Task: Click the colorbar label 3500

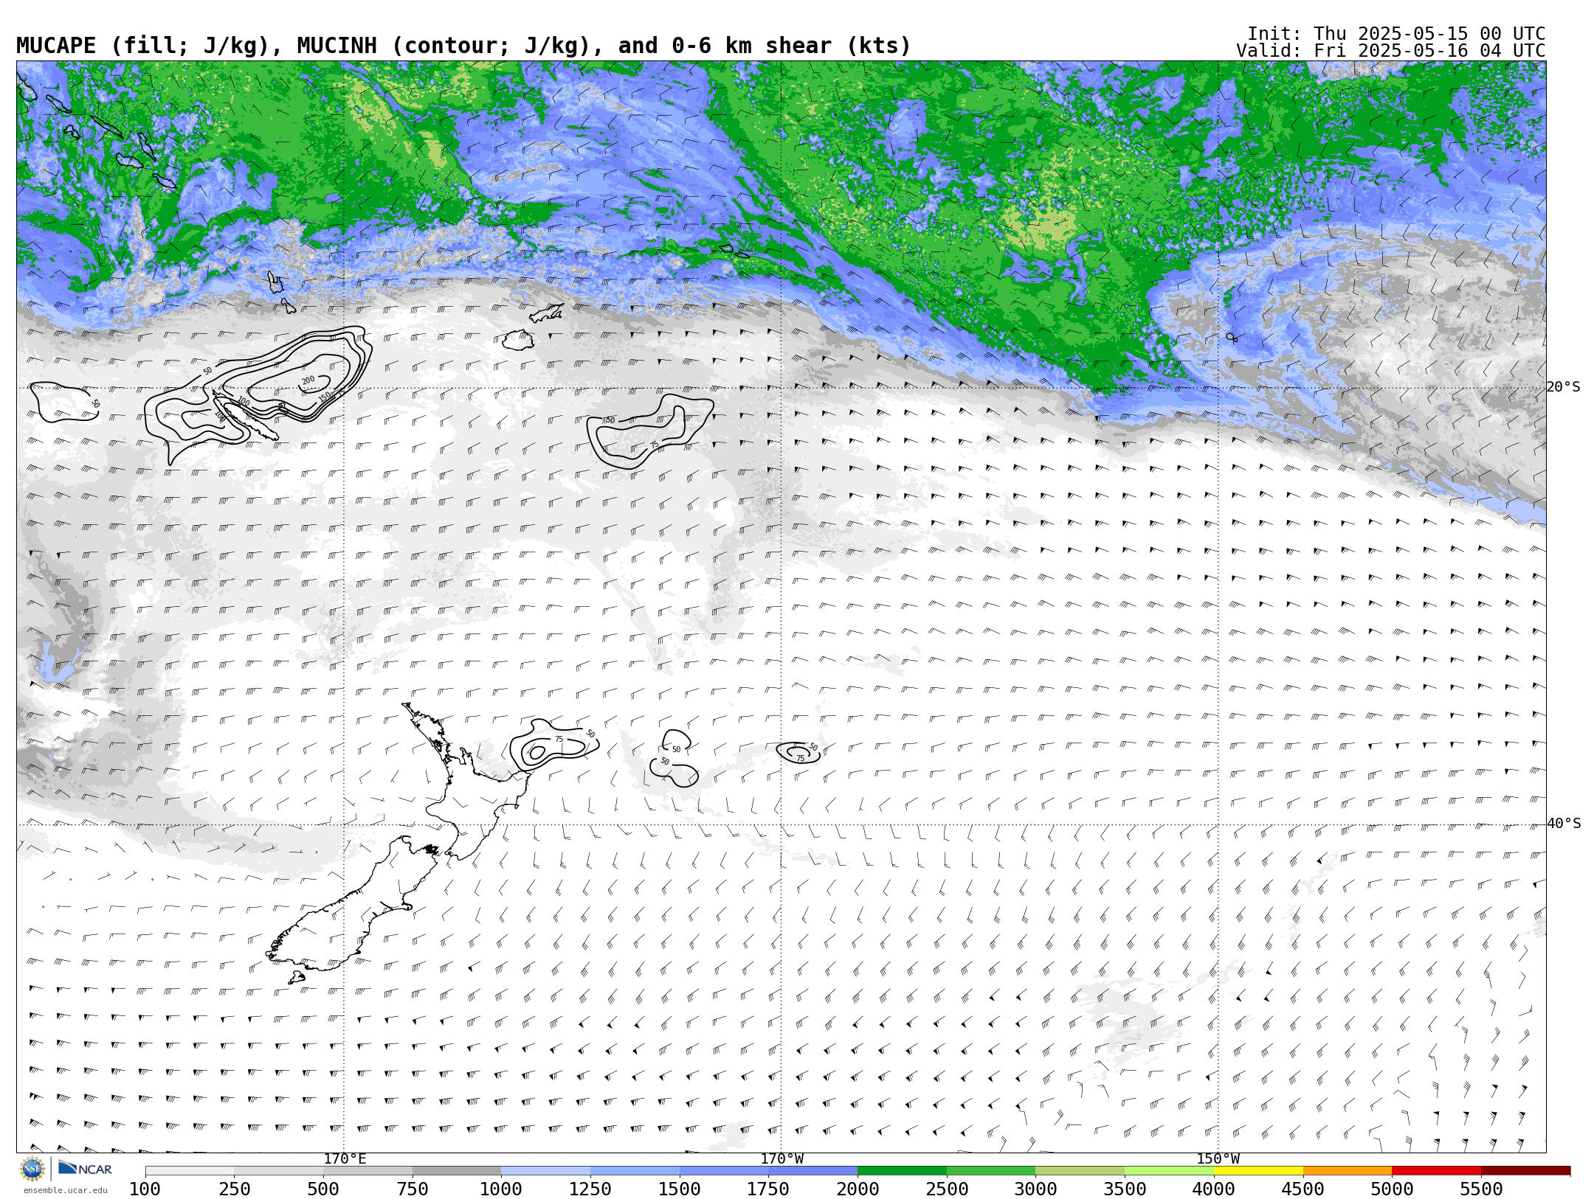Action: [x=1125, y=1189]
